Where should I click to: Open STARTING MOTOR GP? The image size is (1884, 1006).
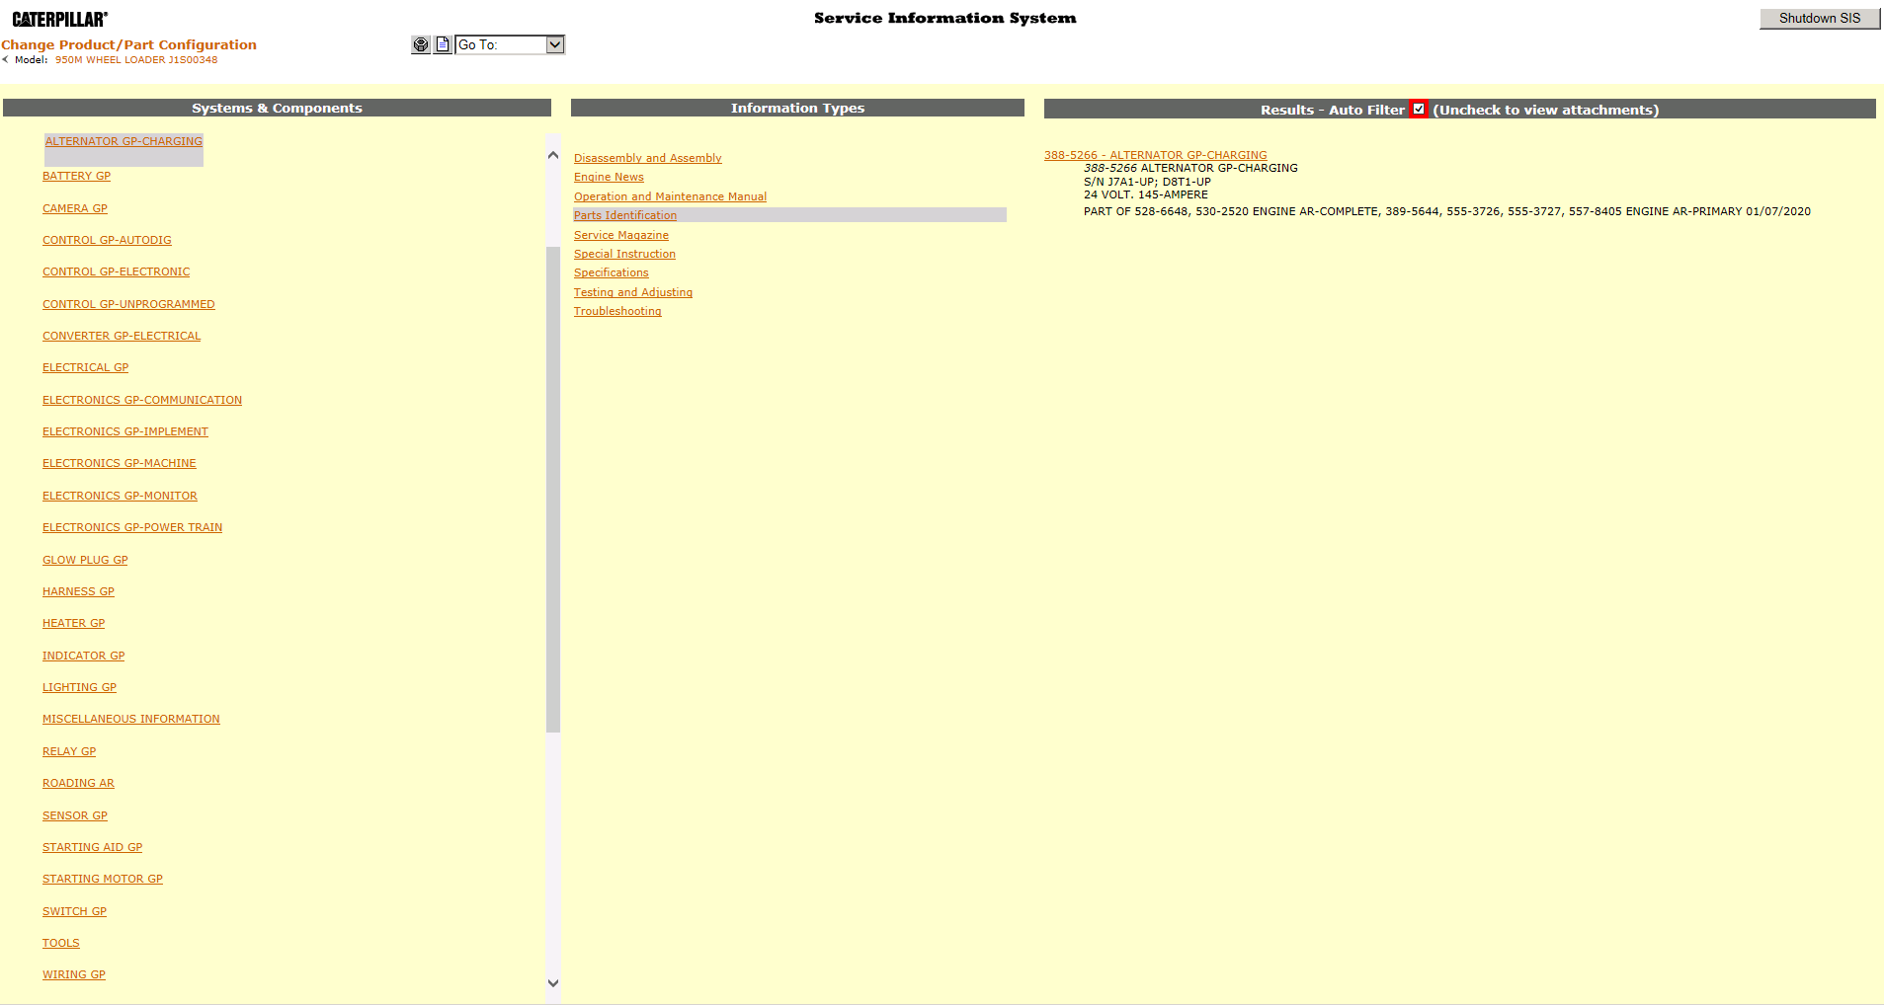click(x=103, y=879)
